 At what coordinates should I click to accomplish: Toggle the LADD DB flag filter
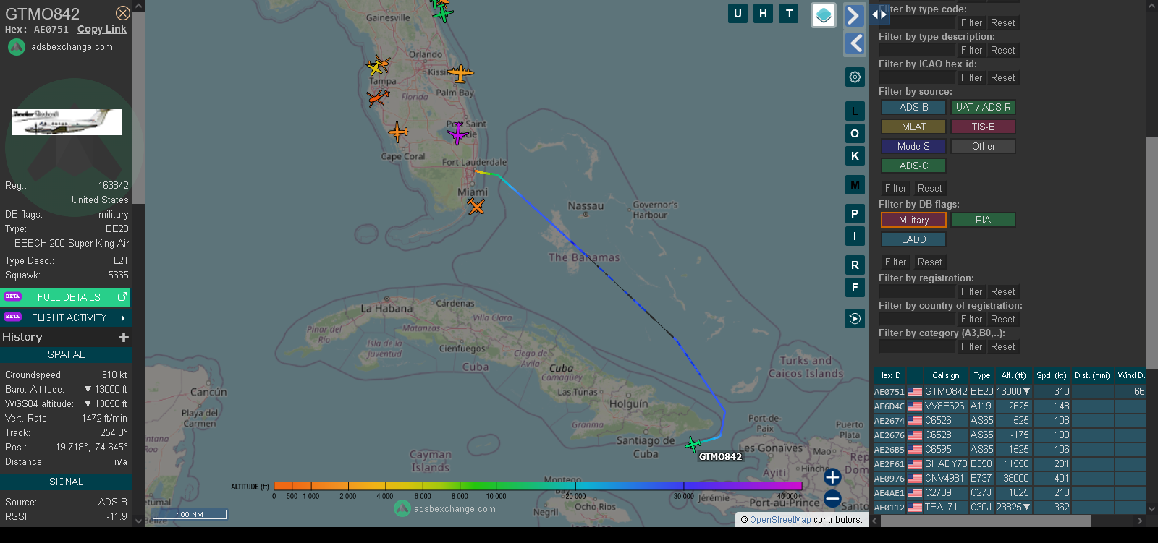pyautogui.click(x=913, y=239)
